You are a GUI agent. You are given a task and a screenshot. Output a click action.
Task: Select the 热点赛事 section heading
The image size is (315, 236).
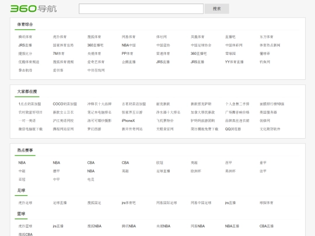tap(25, 150)
